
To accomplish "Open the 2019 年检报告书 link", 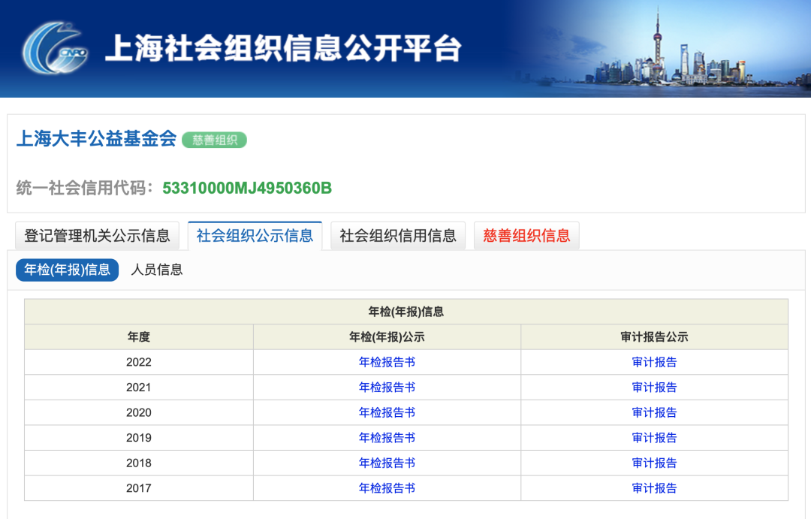I will 387,438.
